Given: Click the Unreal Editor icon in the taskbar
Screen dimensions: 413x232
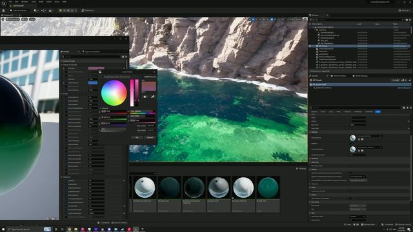Looking at the screenshot, I should pyautogui.click(x=136, y=229).
